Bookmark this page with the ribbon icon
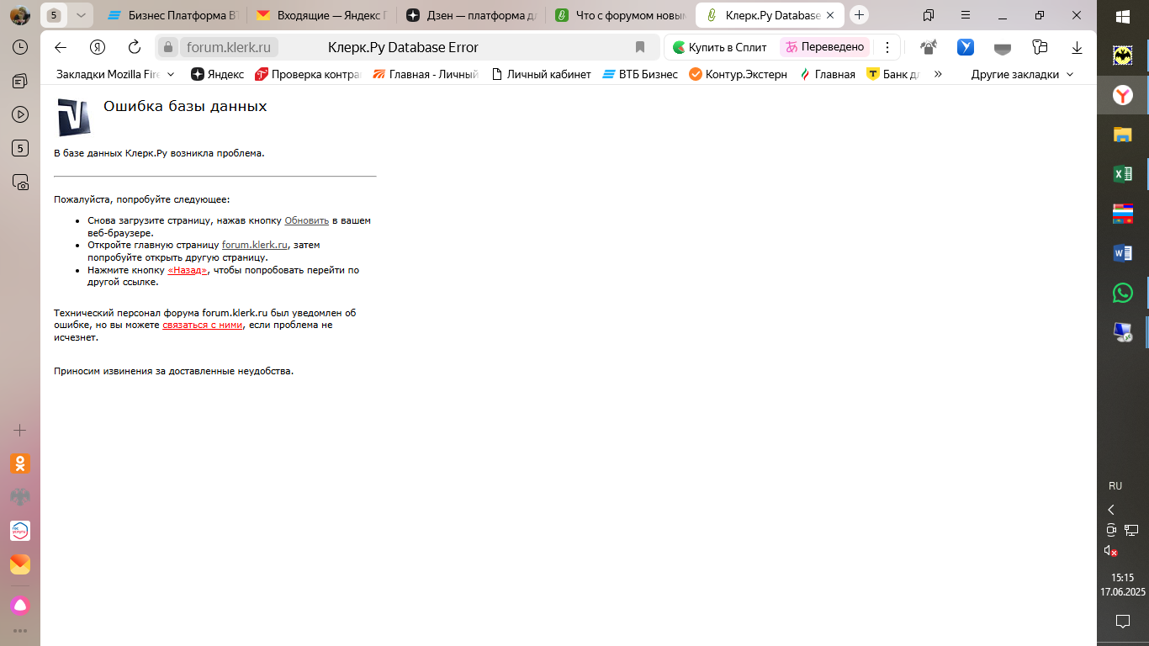Viewport: 1149px width, 646px height. 640,47
